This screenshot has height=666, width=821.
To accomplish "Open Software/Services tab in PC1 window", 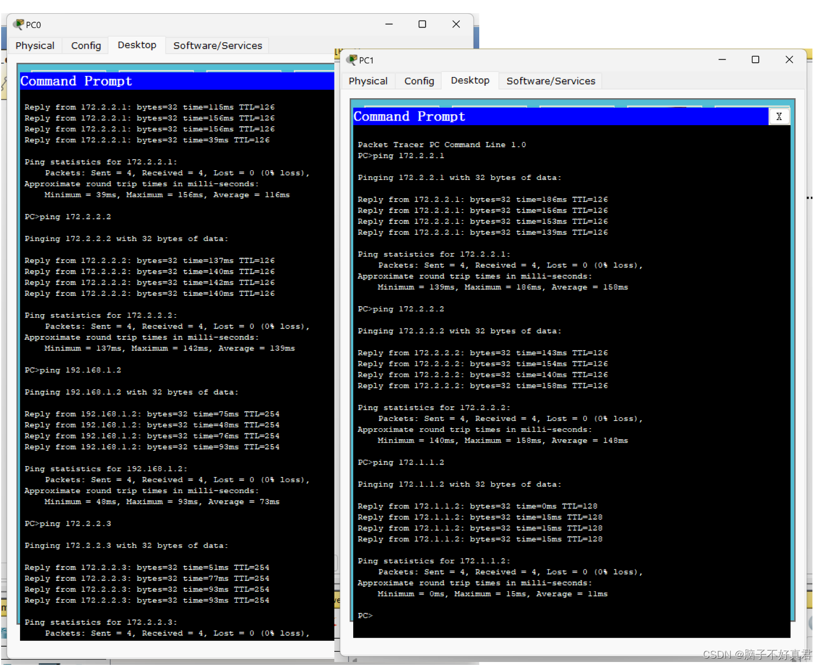I will [x=551, y=81].
